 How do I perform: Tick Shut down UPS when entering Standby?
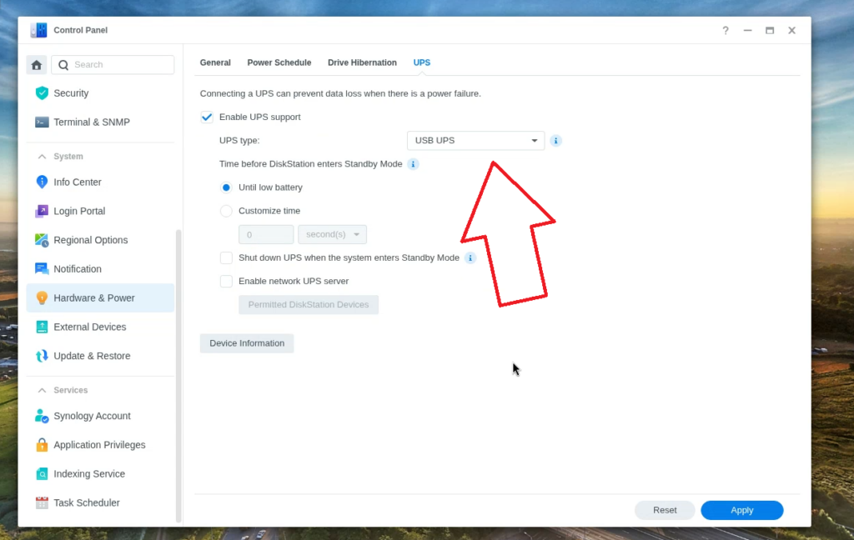coord(226,257)
